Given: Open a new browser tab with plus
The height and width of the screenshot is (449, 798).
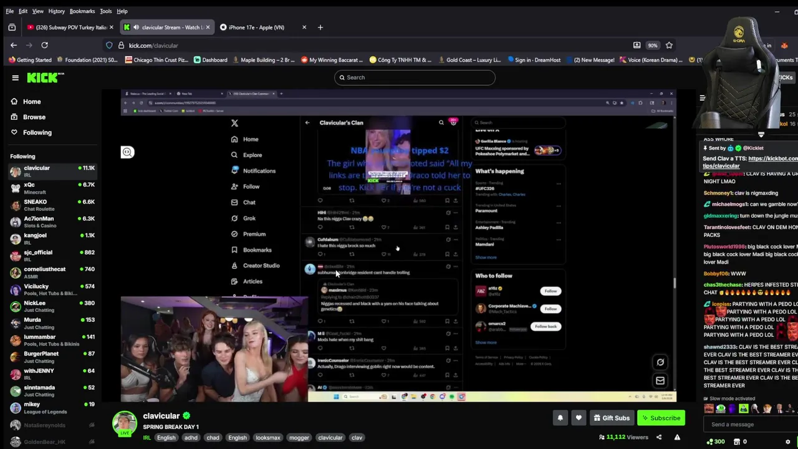Looking at the screenshot, I should pos(320,27).
